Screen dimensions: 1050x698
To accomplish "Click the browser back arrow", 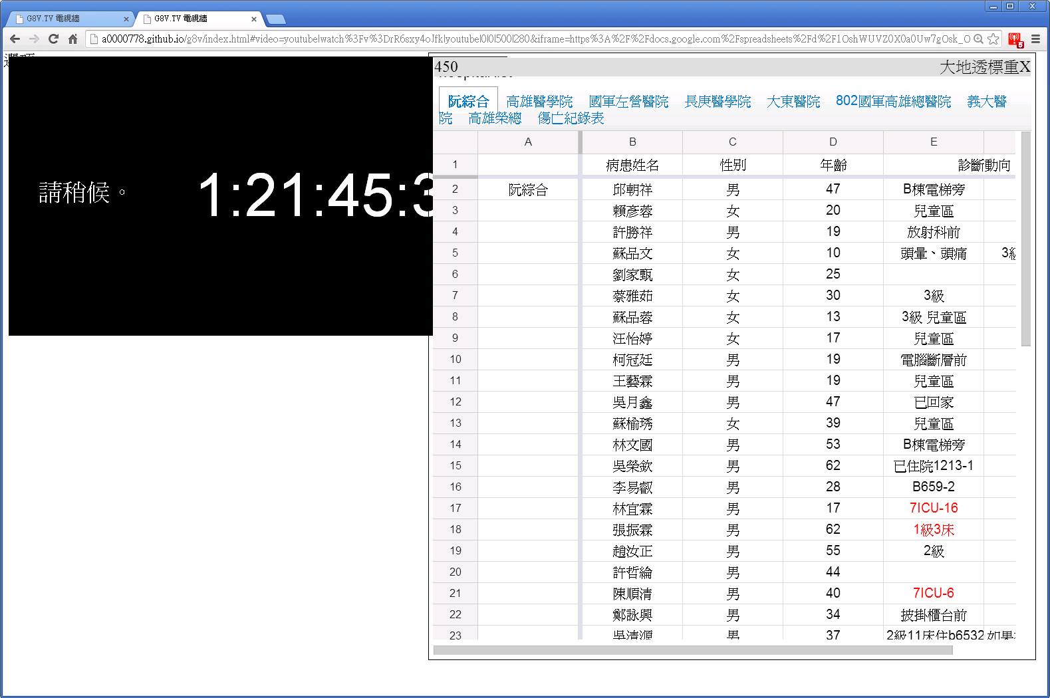I will (x=15, y=39).
